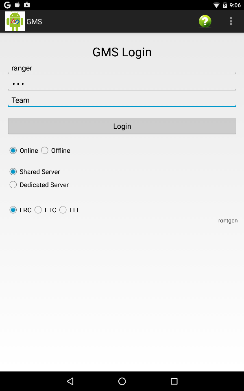The width and height of the screenshot is (244, 391).
Task: Focus the masked password field
Action: click(122, 84)
